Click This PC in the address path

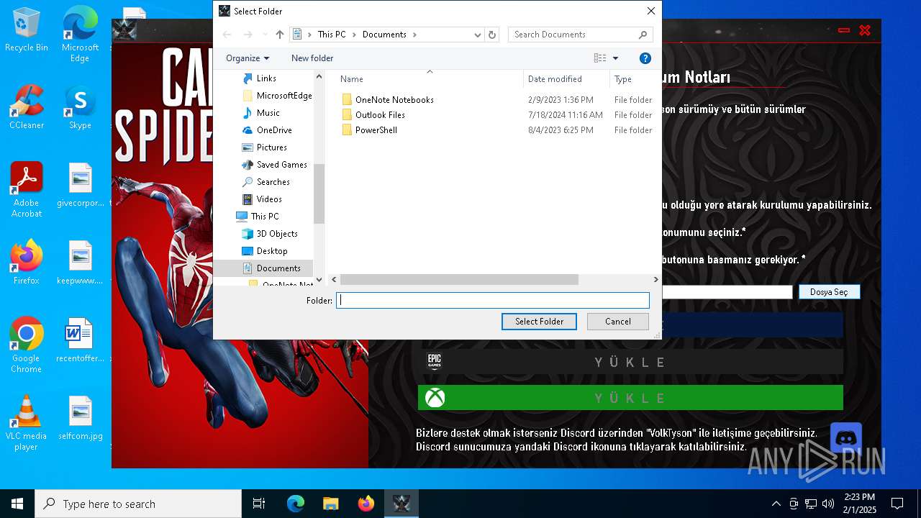click(332, 35)
